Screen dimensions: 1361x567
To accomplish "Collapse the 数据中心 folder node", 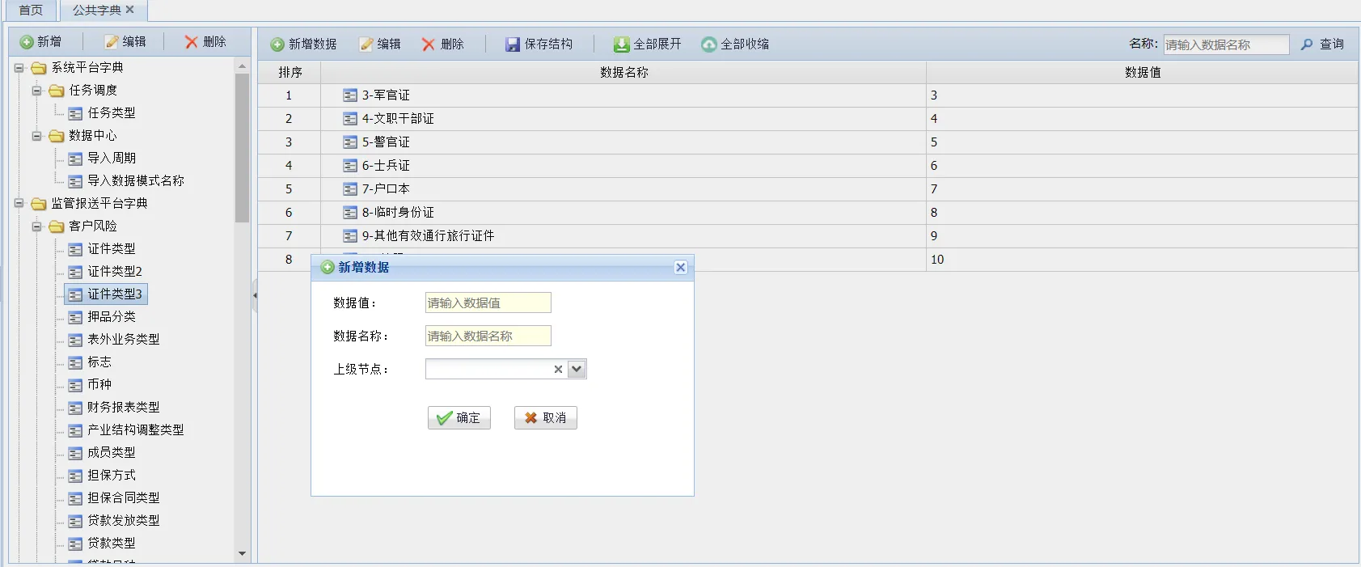I will (36, 136).
